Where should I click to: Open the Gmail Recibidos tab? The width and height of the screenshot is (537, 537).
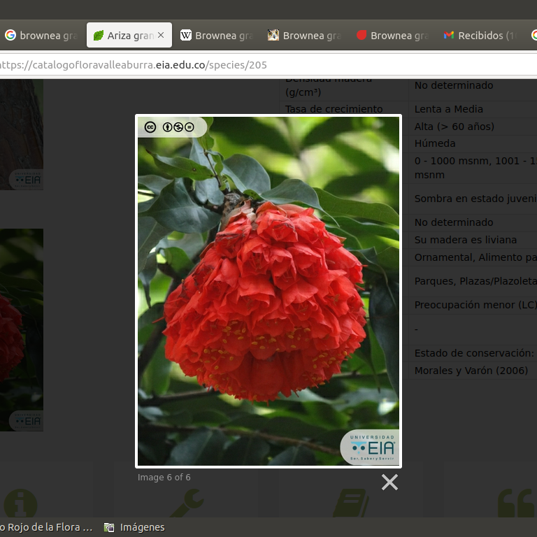click(x=480, y=35)
